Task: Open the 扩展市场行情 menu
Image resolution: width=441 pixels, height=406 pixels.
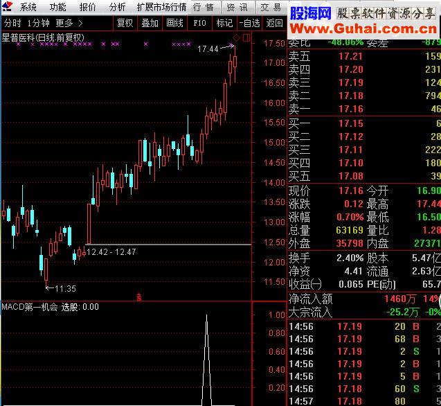Action: pyautogui.click(x=161, y=7)
